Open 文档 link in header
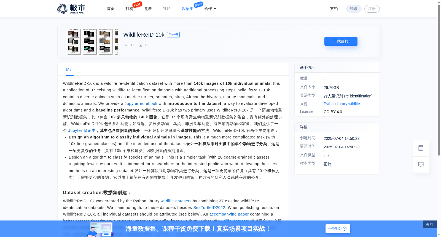 (334, 9)
